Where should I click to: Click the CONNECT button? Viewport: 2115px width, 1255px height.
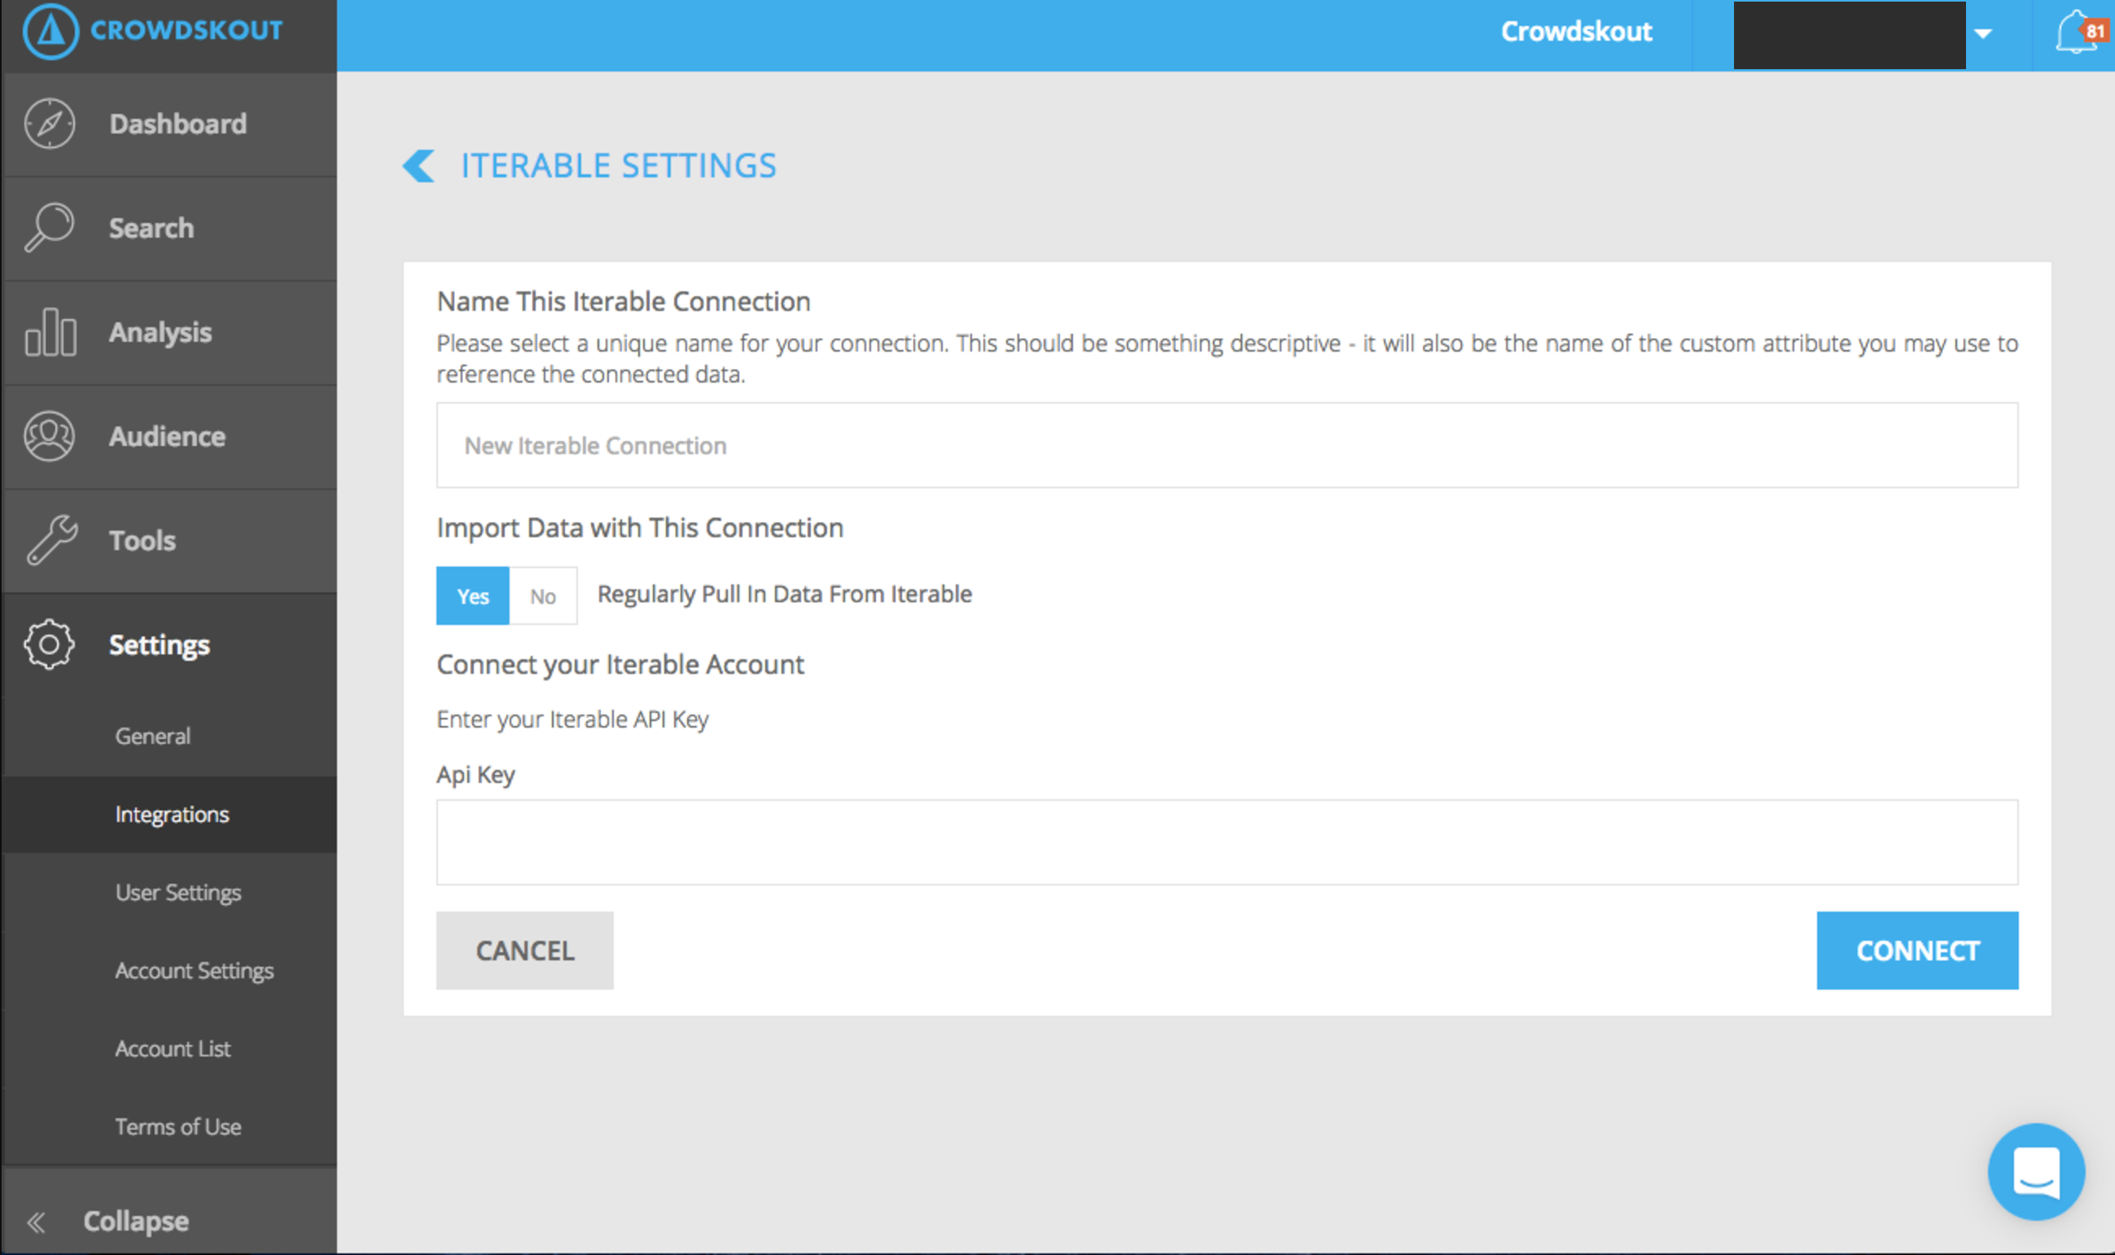tap(1917, 951)
